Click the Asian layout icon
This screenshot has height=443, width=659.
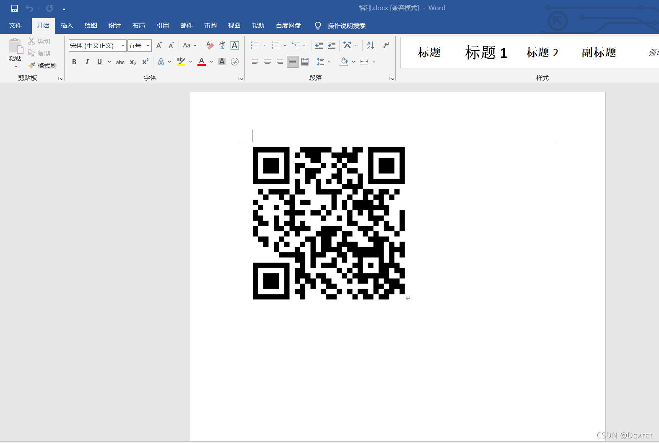click(x=348, y=45)
